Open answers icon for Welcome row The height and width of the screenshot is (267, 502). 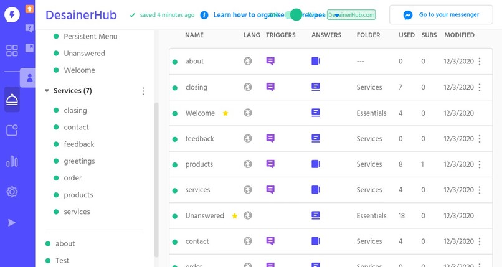(315, 113)
